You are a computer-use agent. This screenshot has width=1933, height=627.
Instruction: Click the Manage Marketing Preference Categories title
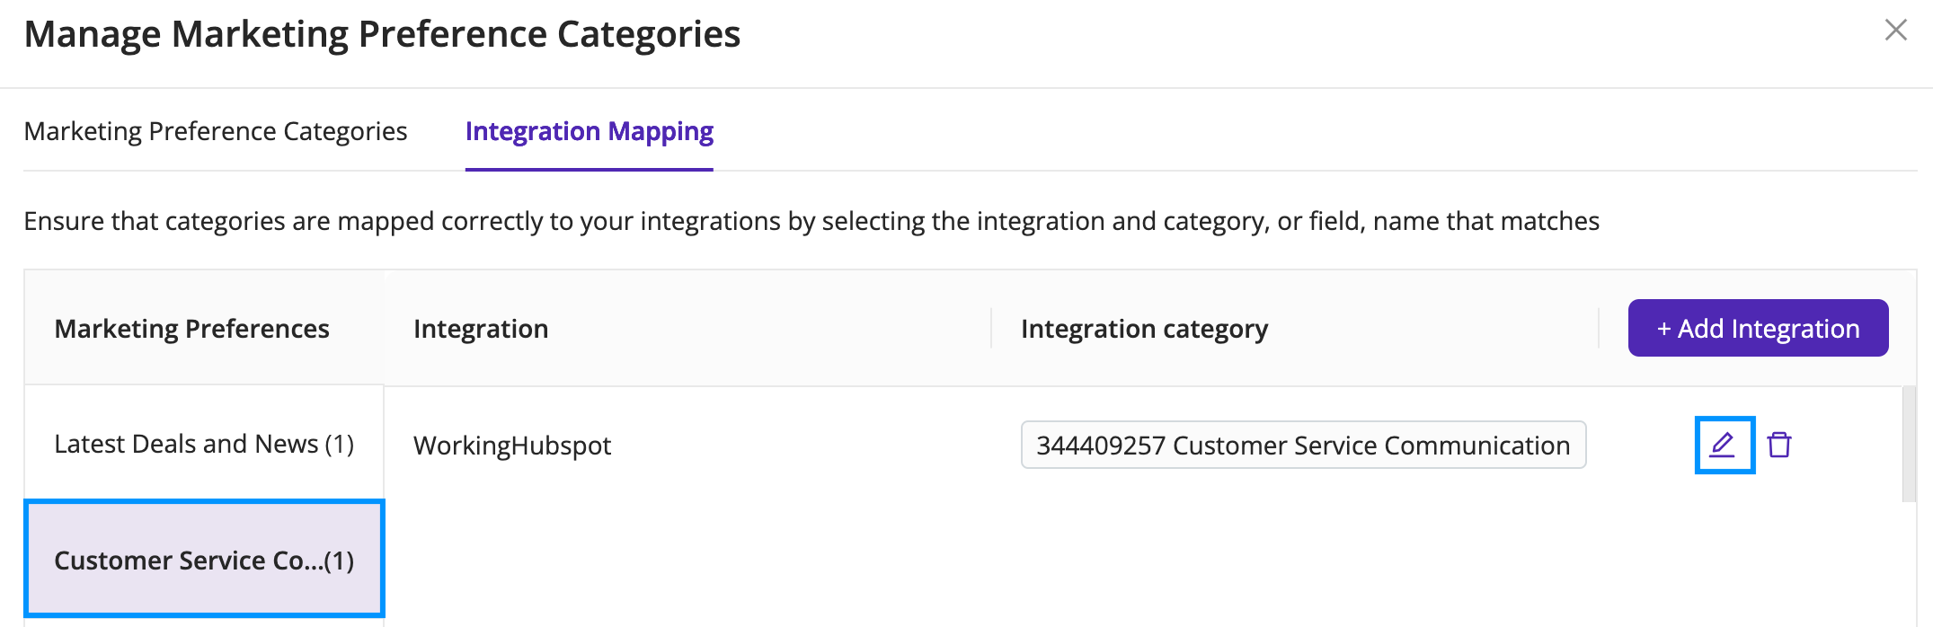click(x=382, y=34)
